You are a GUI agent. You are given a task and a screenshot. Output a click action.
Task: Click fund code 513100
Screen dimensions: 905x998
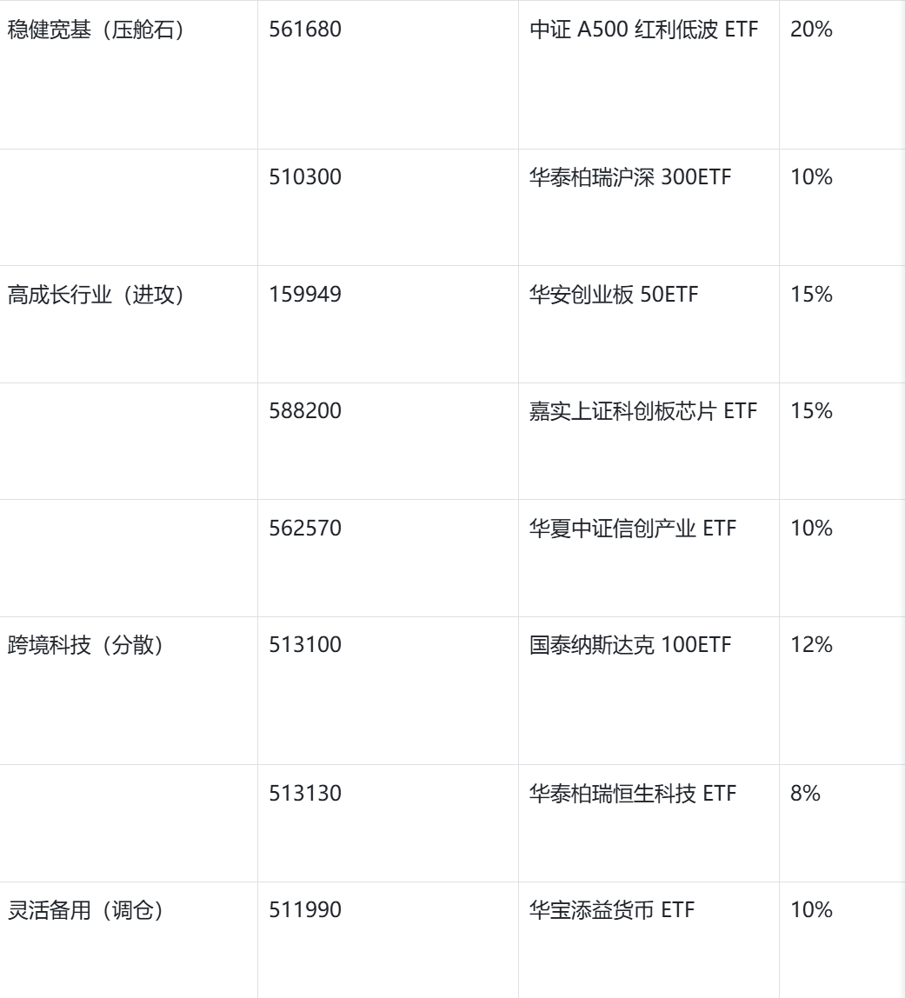305,645
